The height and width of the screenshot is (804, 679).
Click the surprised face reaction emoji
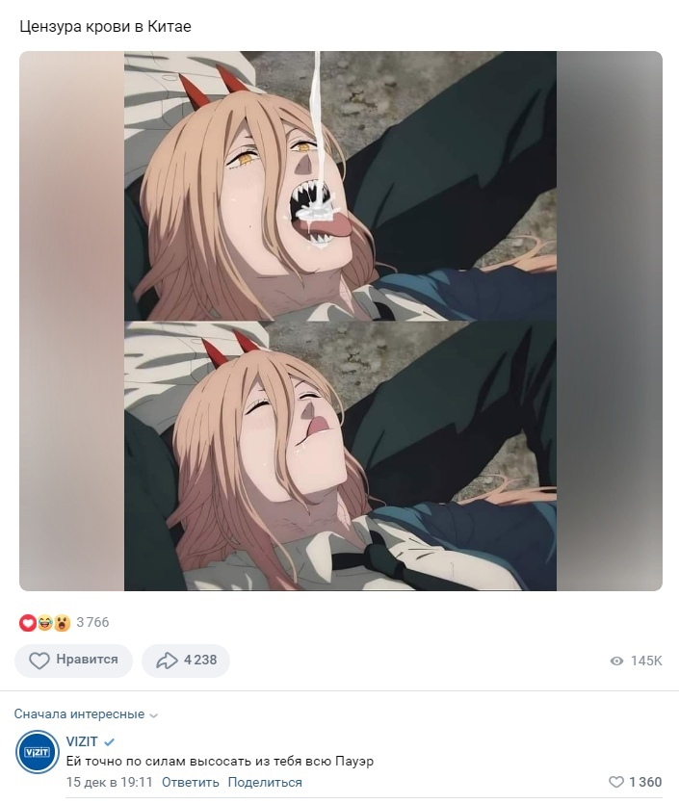[62, 622]
